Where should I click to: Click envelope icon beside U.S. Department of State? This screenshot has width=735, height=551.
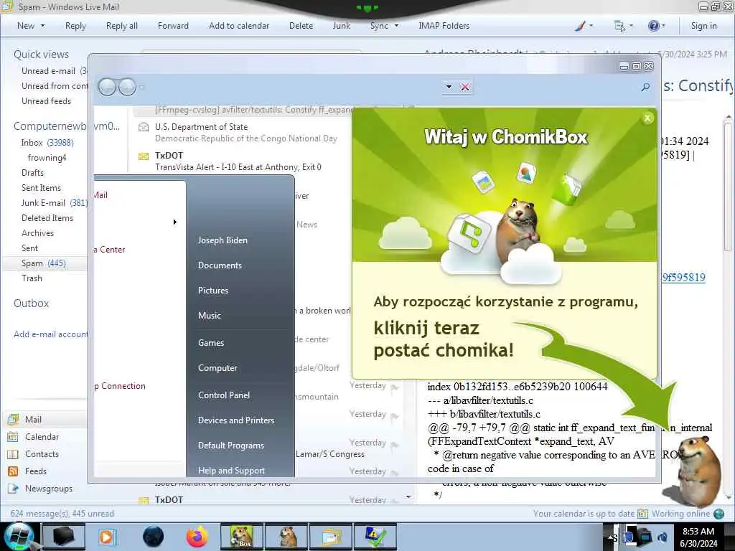click(x=144, y=127)
